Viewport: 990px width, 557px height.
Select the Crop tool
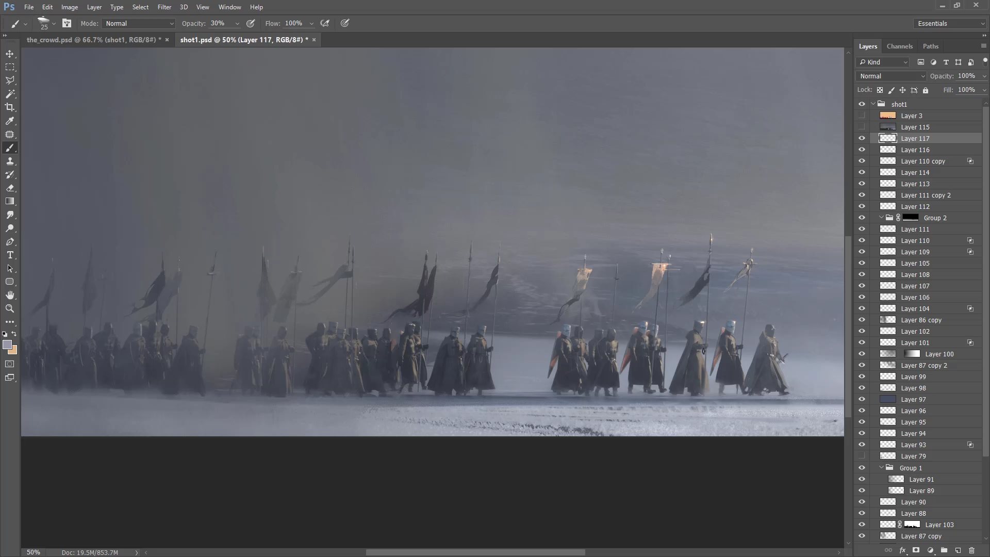pos(10,107)
